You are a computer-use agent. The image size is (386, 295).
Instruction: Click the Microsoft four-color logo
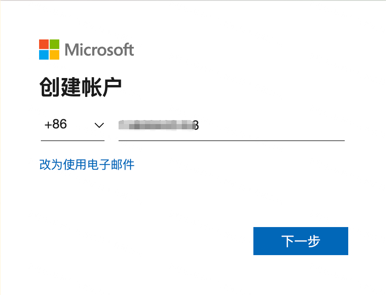pyautogui.click(x=49, y=50)
